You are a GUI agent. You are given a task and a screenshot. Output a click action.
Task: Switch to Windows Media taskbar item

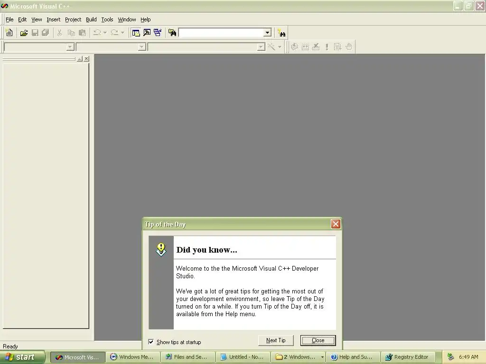(133, 357)
